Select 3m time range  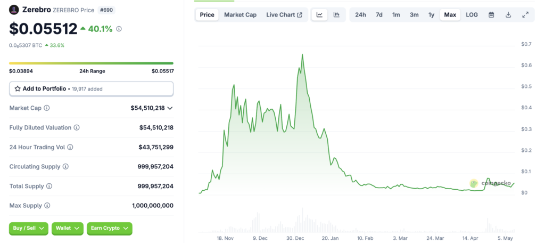pos(414,14)
